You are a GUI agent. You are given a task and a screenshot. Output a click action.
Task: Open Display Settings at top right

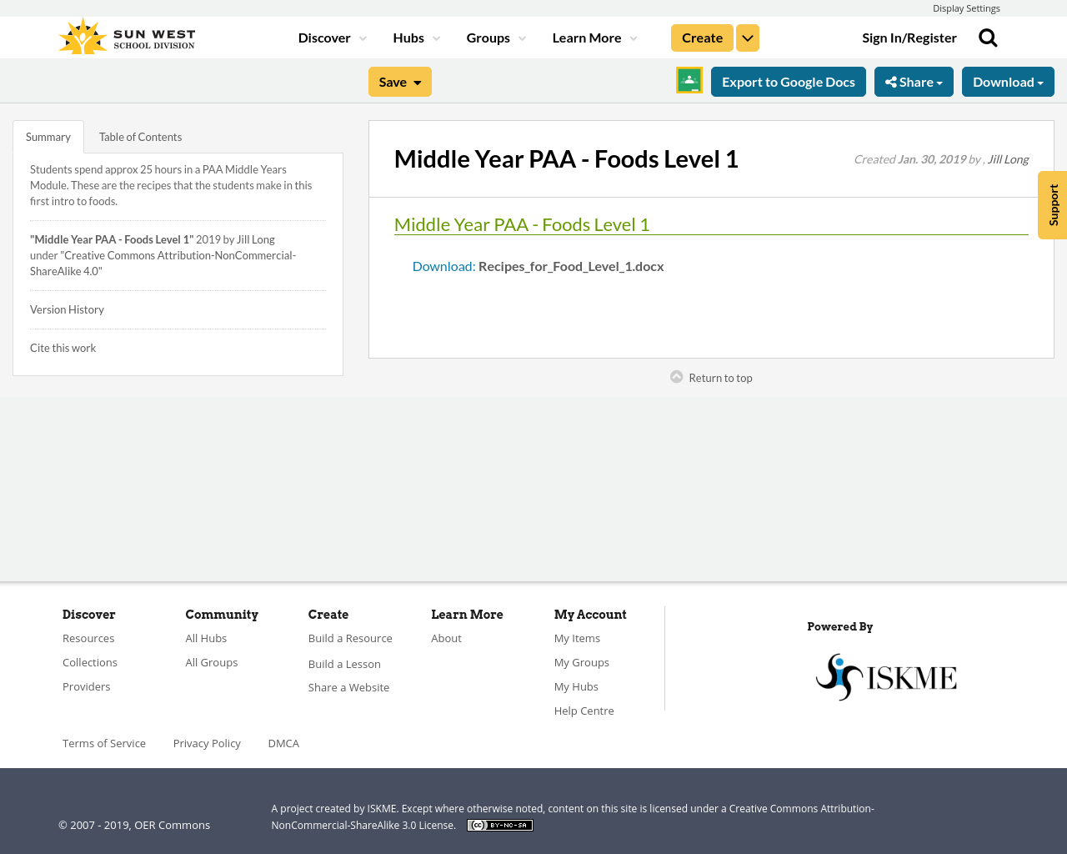[x=966, y=8]
